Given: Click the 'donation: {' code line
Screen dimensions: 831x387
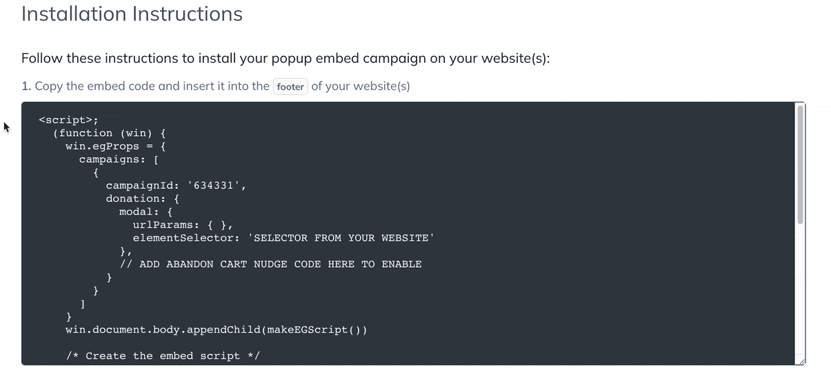Looking at the screenshot, I should pyautogui.click(x=143, y=199).
